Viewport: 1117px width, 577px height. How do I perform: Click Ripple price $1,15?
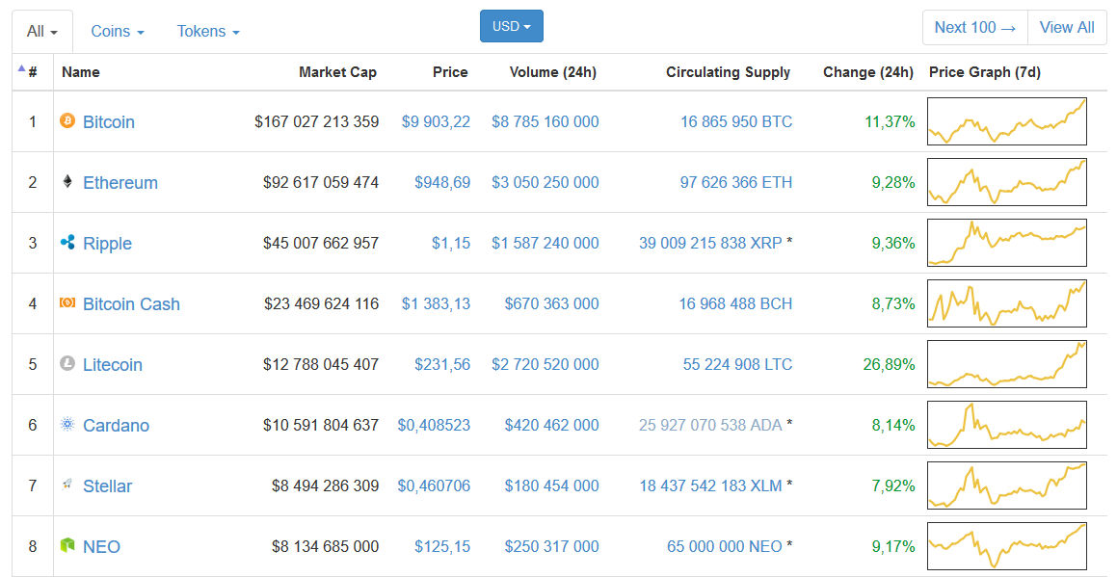click(451, 243)
